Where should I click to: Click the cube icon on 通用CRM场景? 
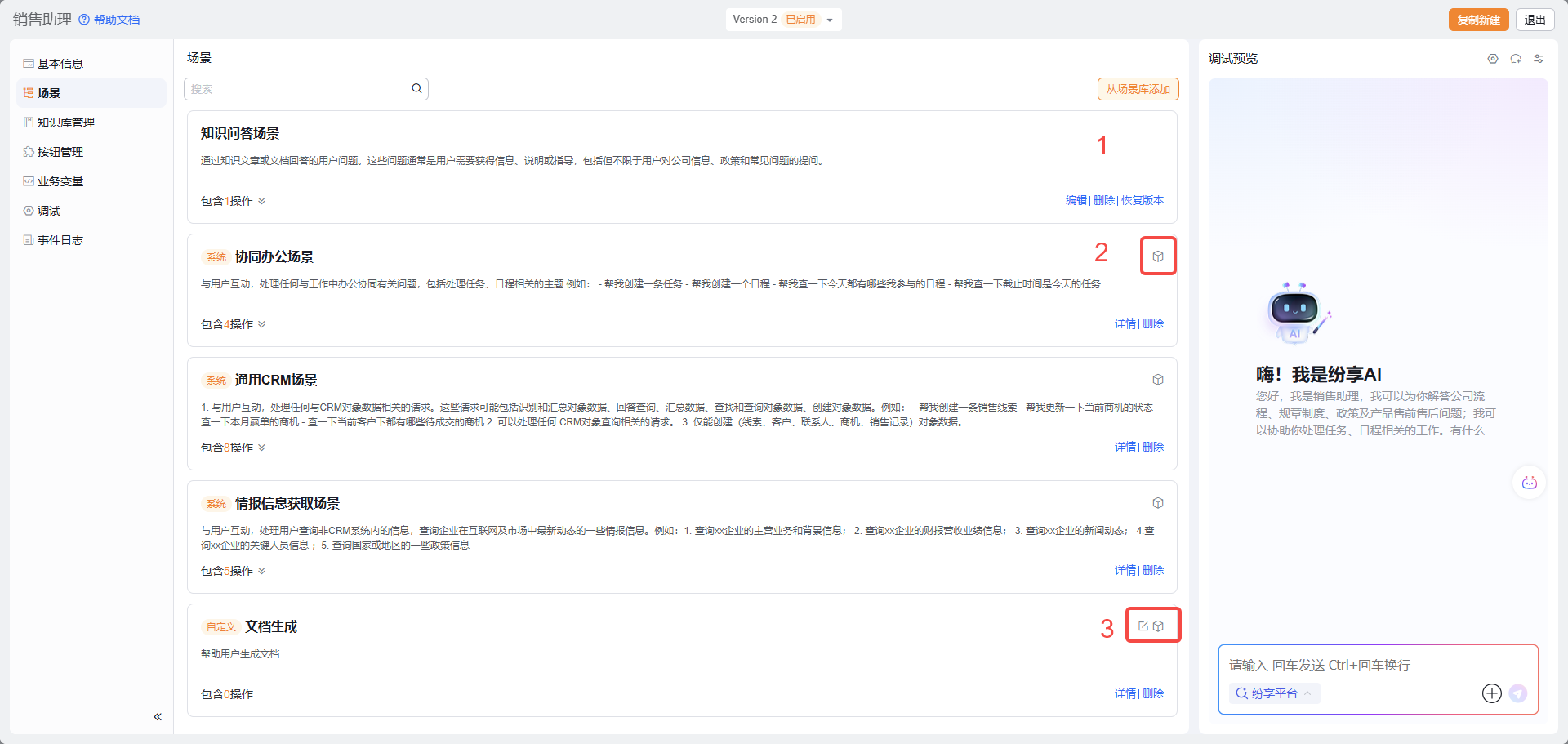point(1158,380)
